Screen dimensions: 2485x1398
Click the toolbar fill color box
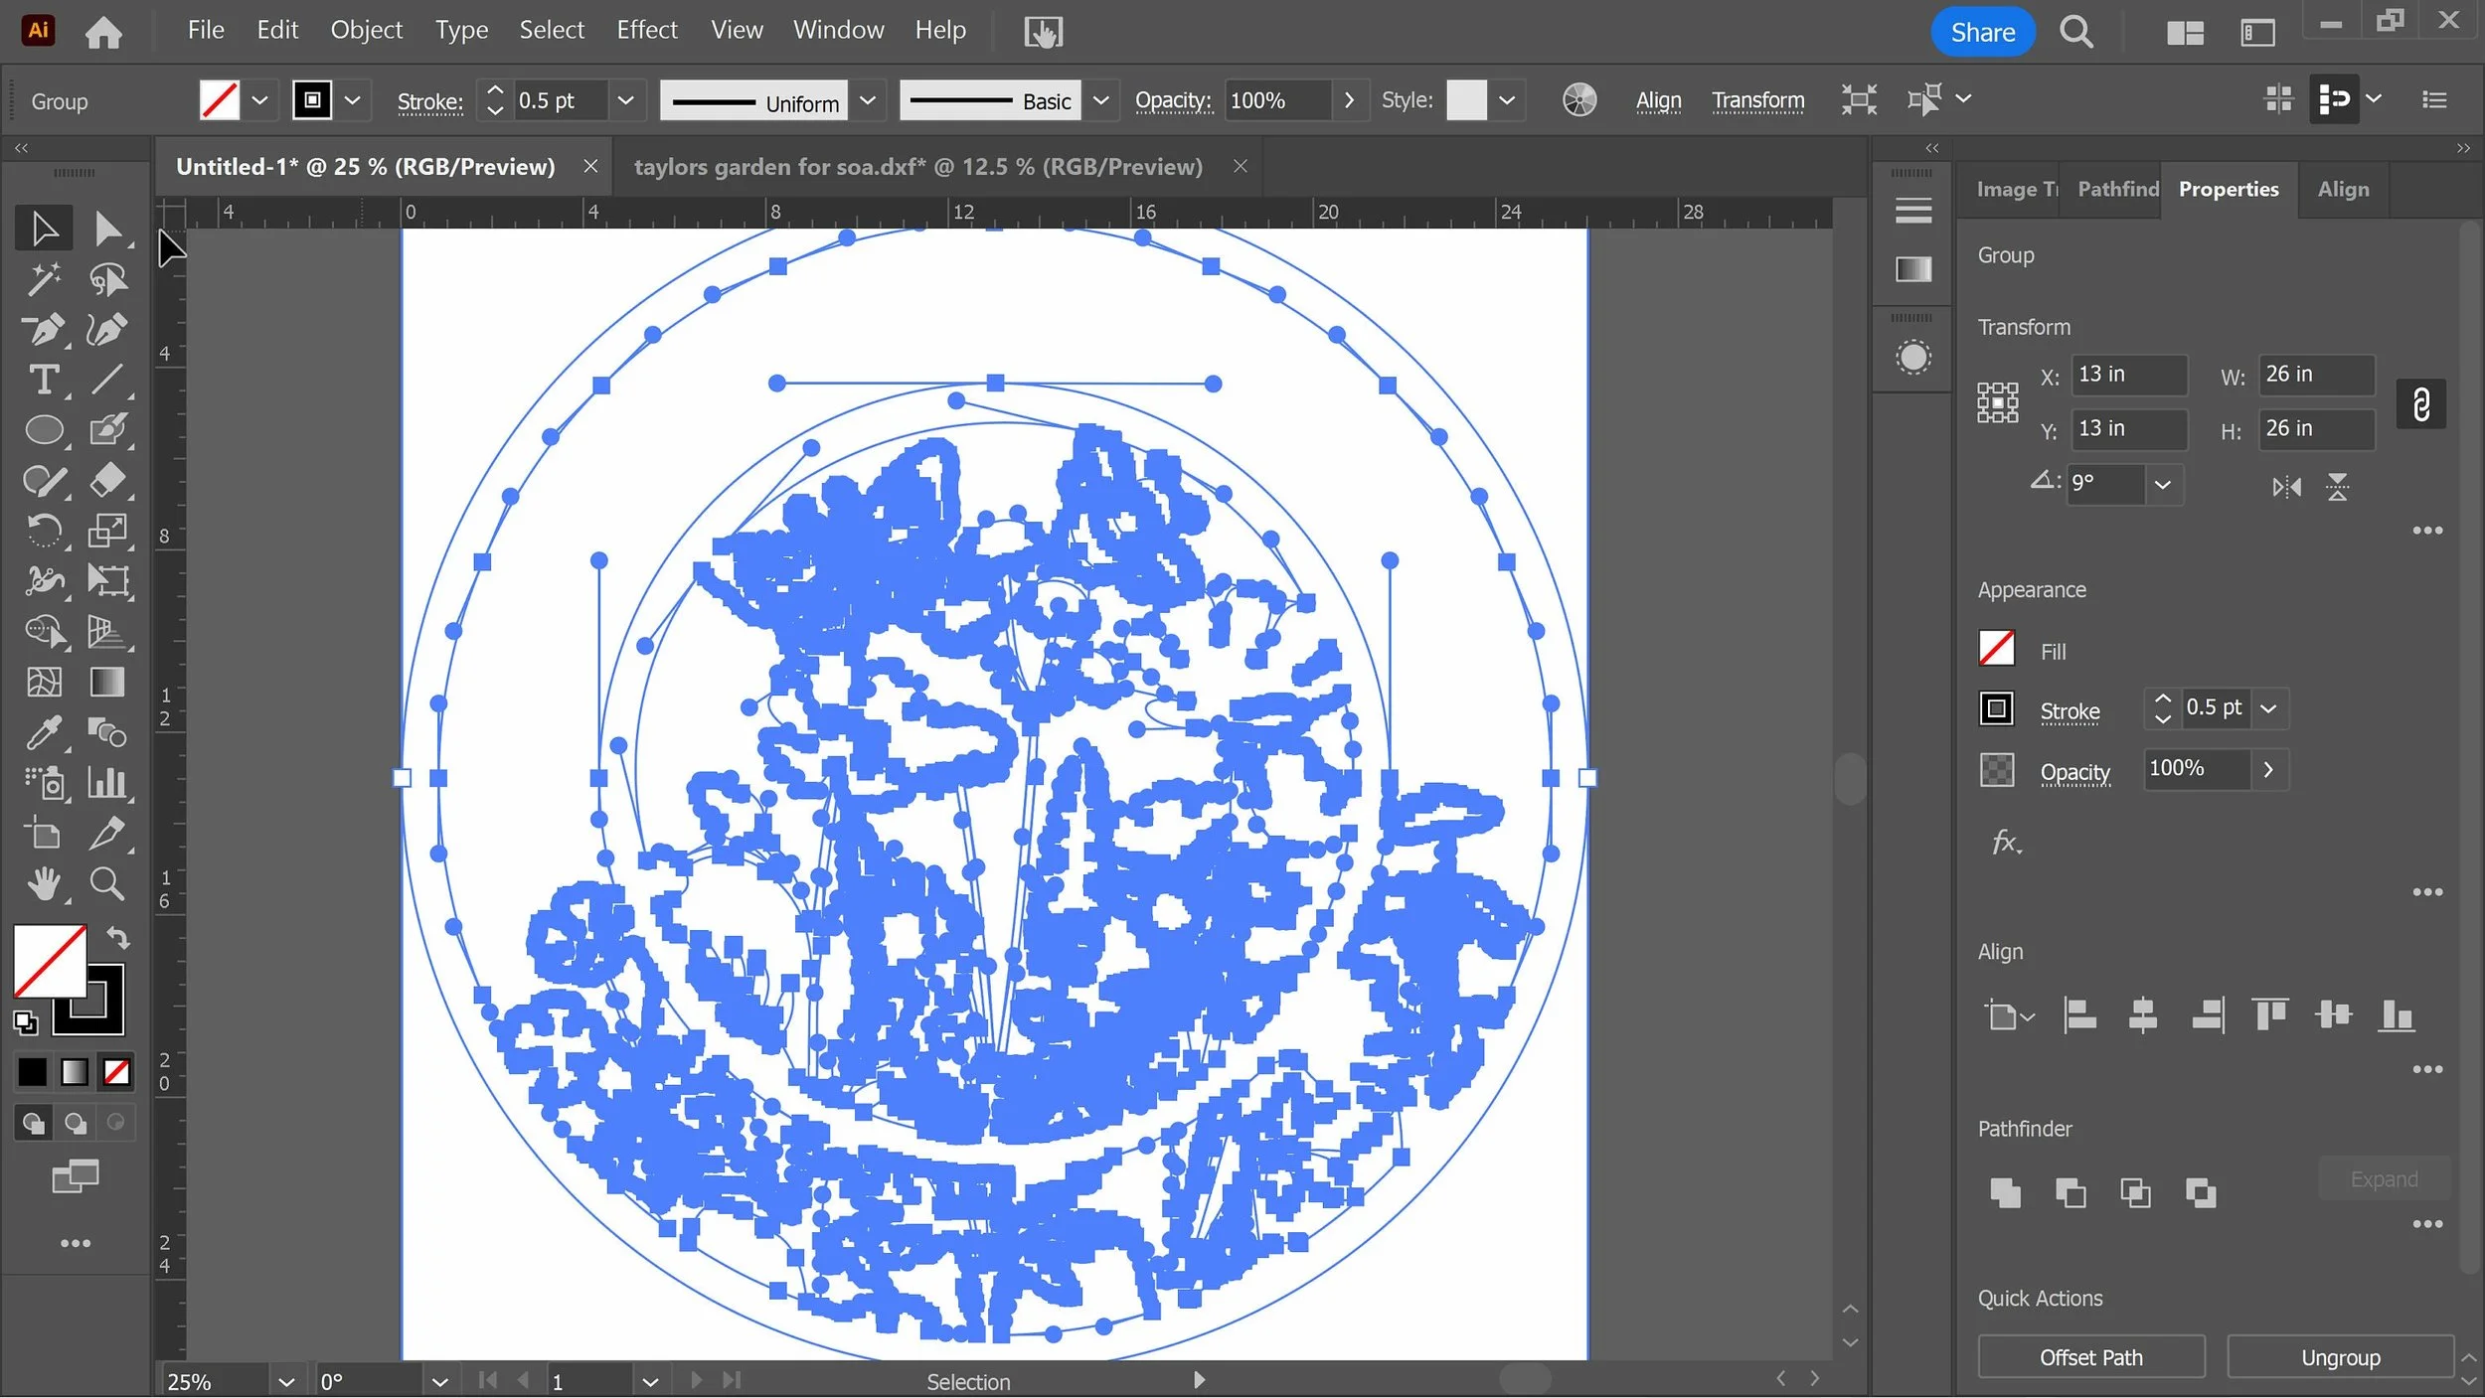point(50,961)
